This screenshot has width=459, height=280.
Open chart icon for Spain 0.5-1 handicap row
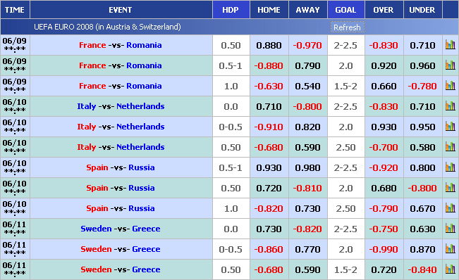pyautogui.click(x=451, y=167)
